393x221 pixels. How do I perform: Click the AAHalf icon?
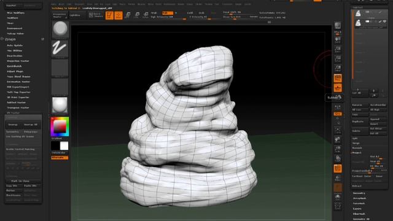tap(338, 68)
